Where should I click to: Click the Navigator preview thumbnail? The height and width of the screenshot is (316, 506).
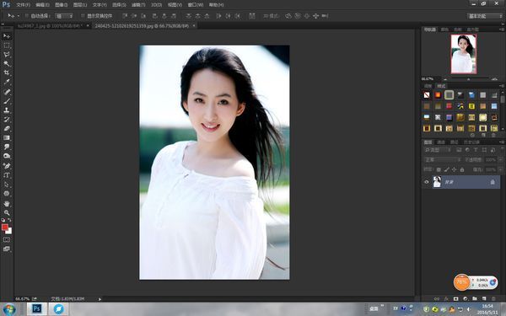coord(463,54)
